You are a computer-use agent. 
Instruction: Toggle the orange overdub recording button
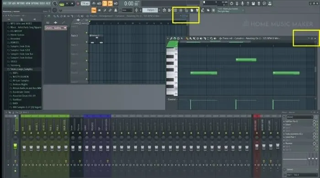click(110, 4)
